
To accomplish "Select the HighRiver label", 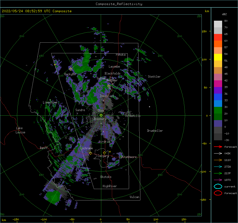I will pos(110,186).
